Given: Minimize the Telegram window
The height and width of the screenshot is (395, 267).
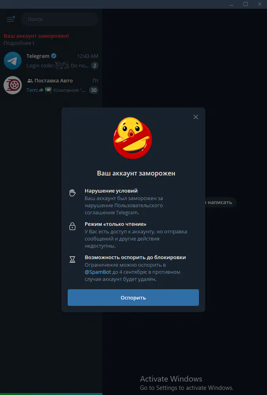Looking at the screenshot, I should click(231, 4).
